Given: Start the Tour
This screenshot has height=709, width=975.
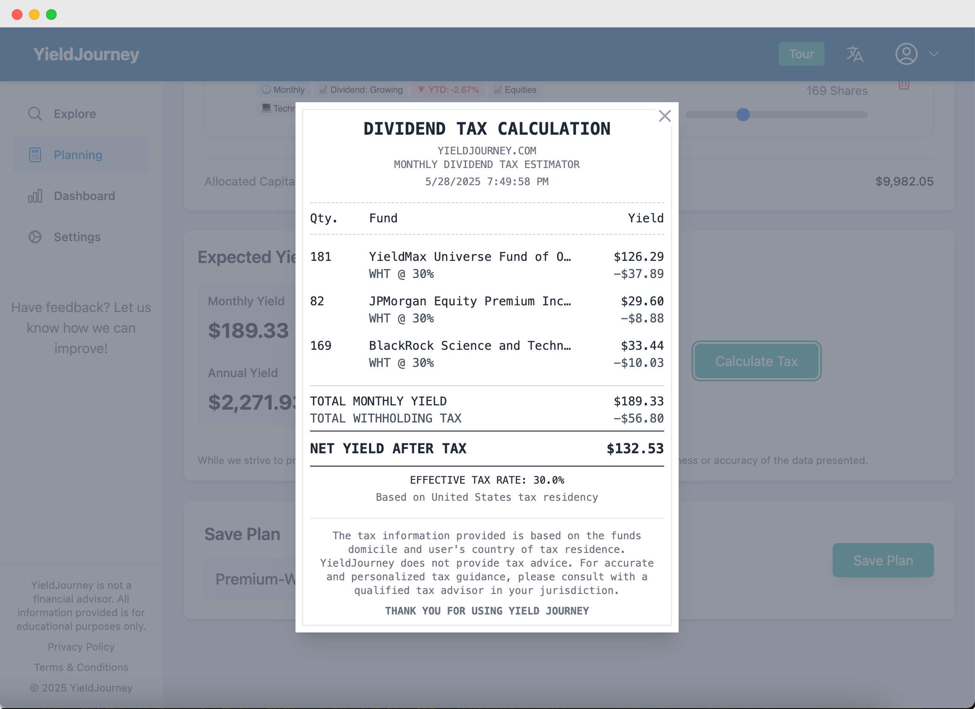Looking at the screenshot, I should tap(801, 54).
